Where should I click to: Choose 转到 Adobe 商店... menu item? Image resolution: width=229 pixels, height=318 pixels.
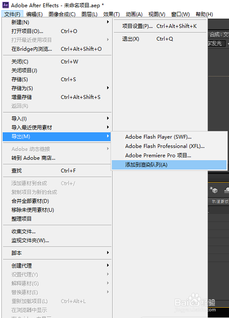[57, 158]
